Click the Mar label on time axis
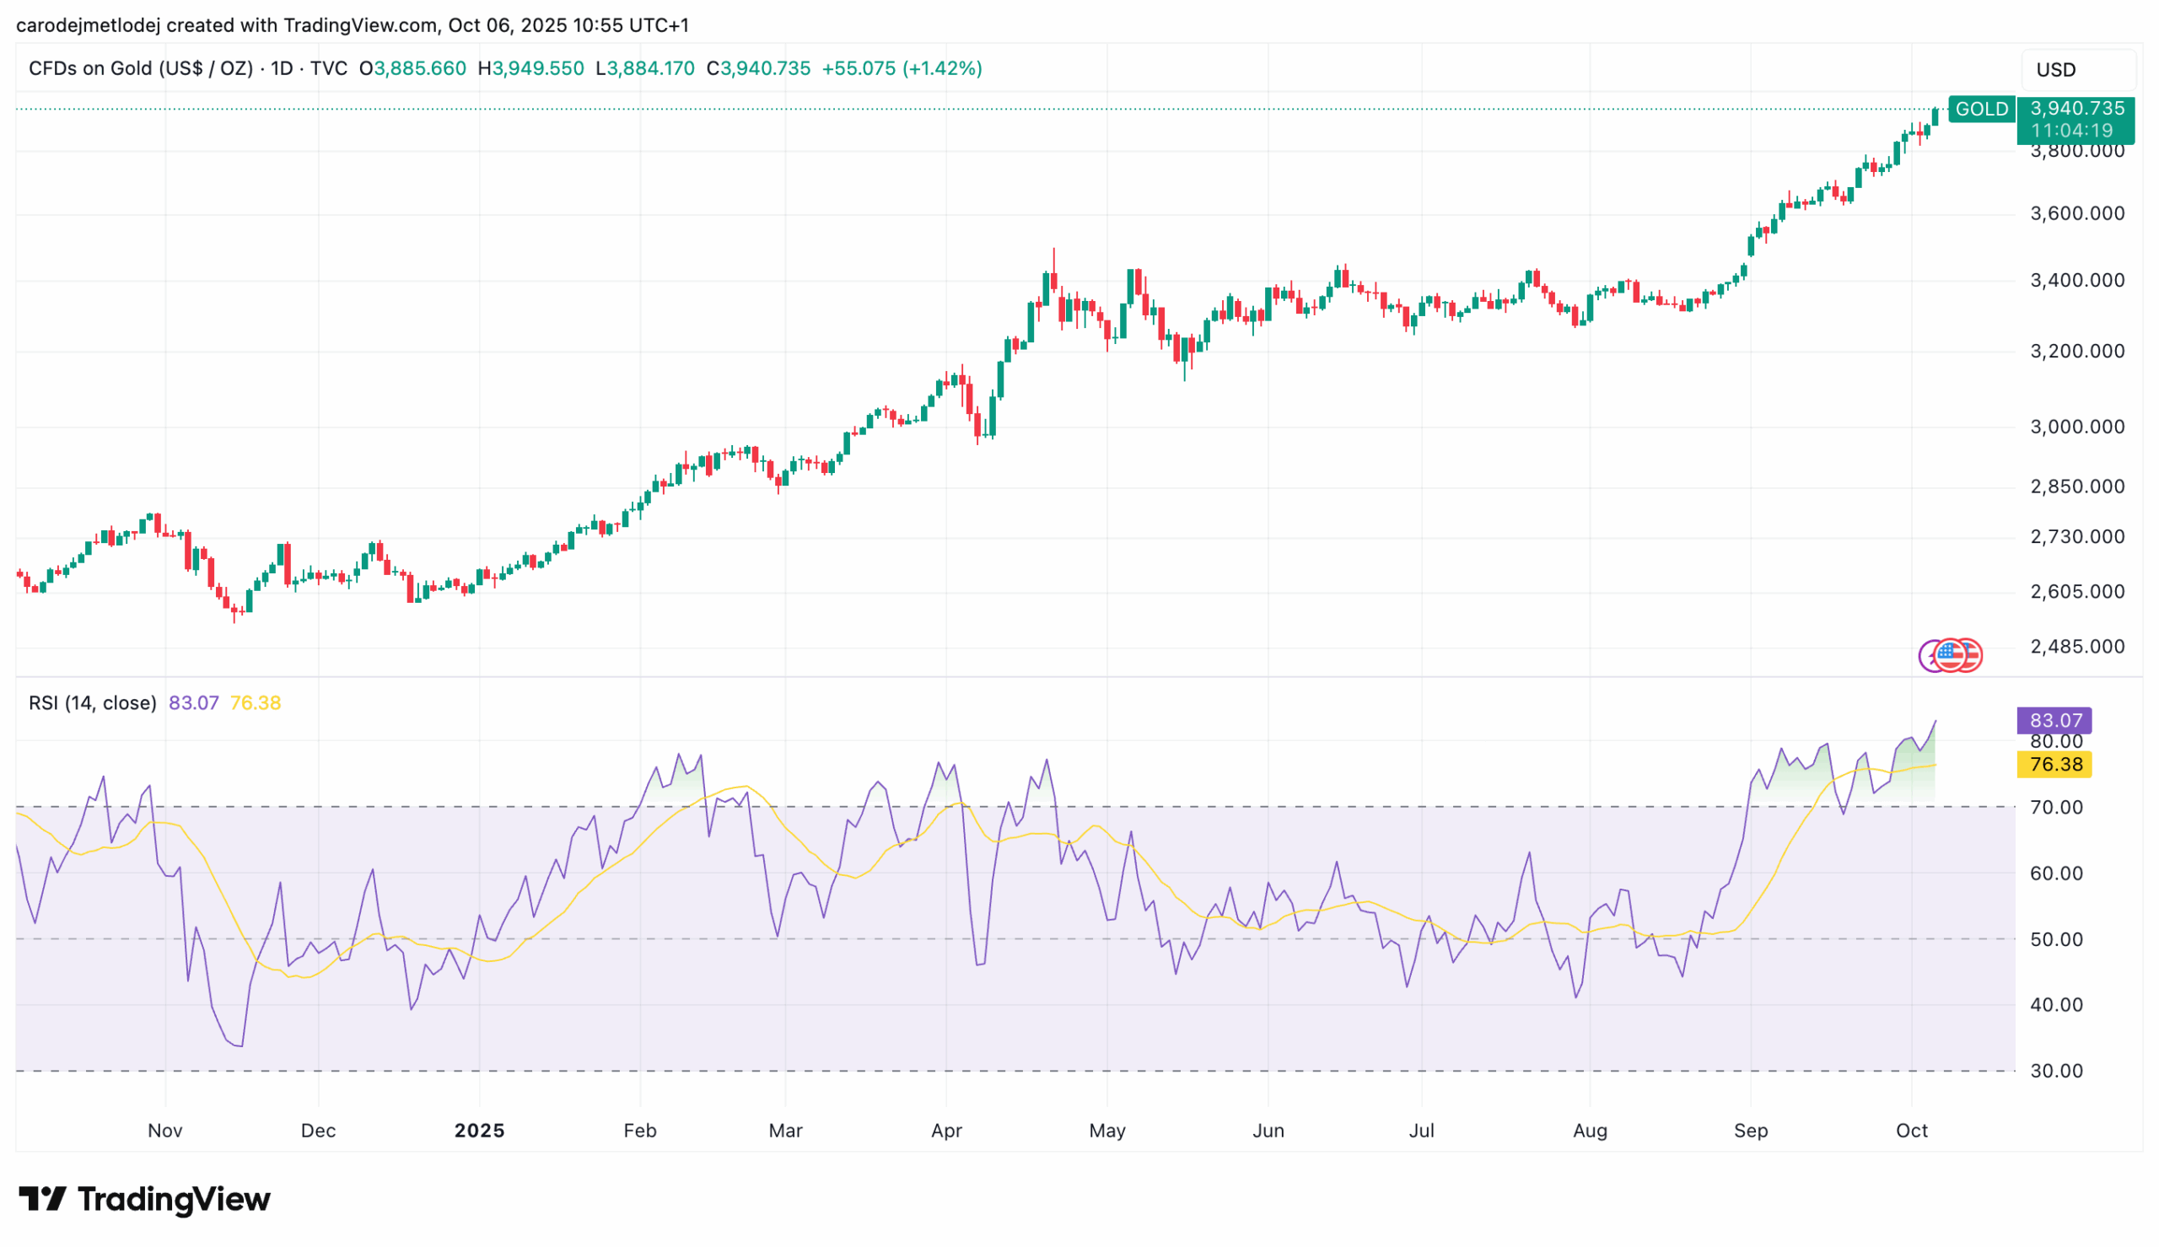The image size is (2159, 1247). (x=785, y=1131)
